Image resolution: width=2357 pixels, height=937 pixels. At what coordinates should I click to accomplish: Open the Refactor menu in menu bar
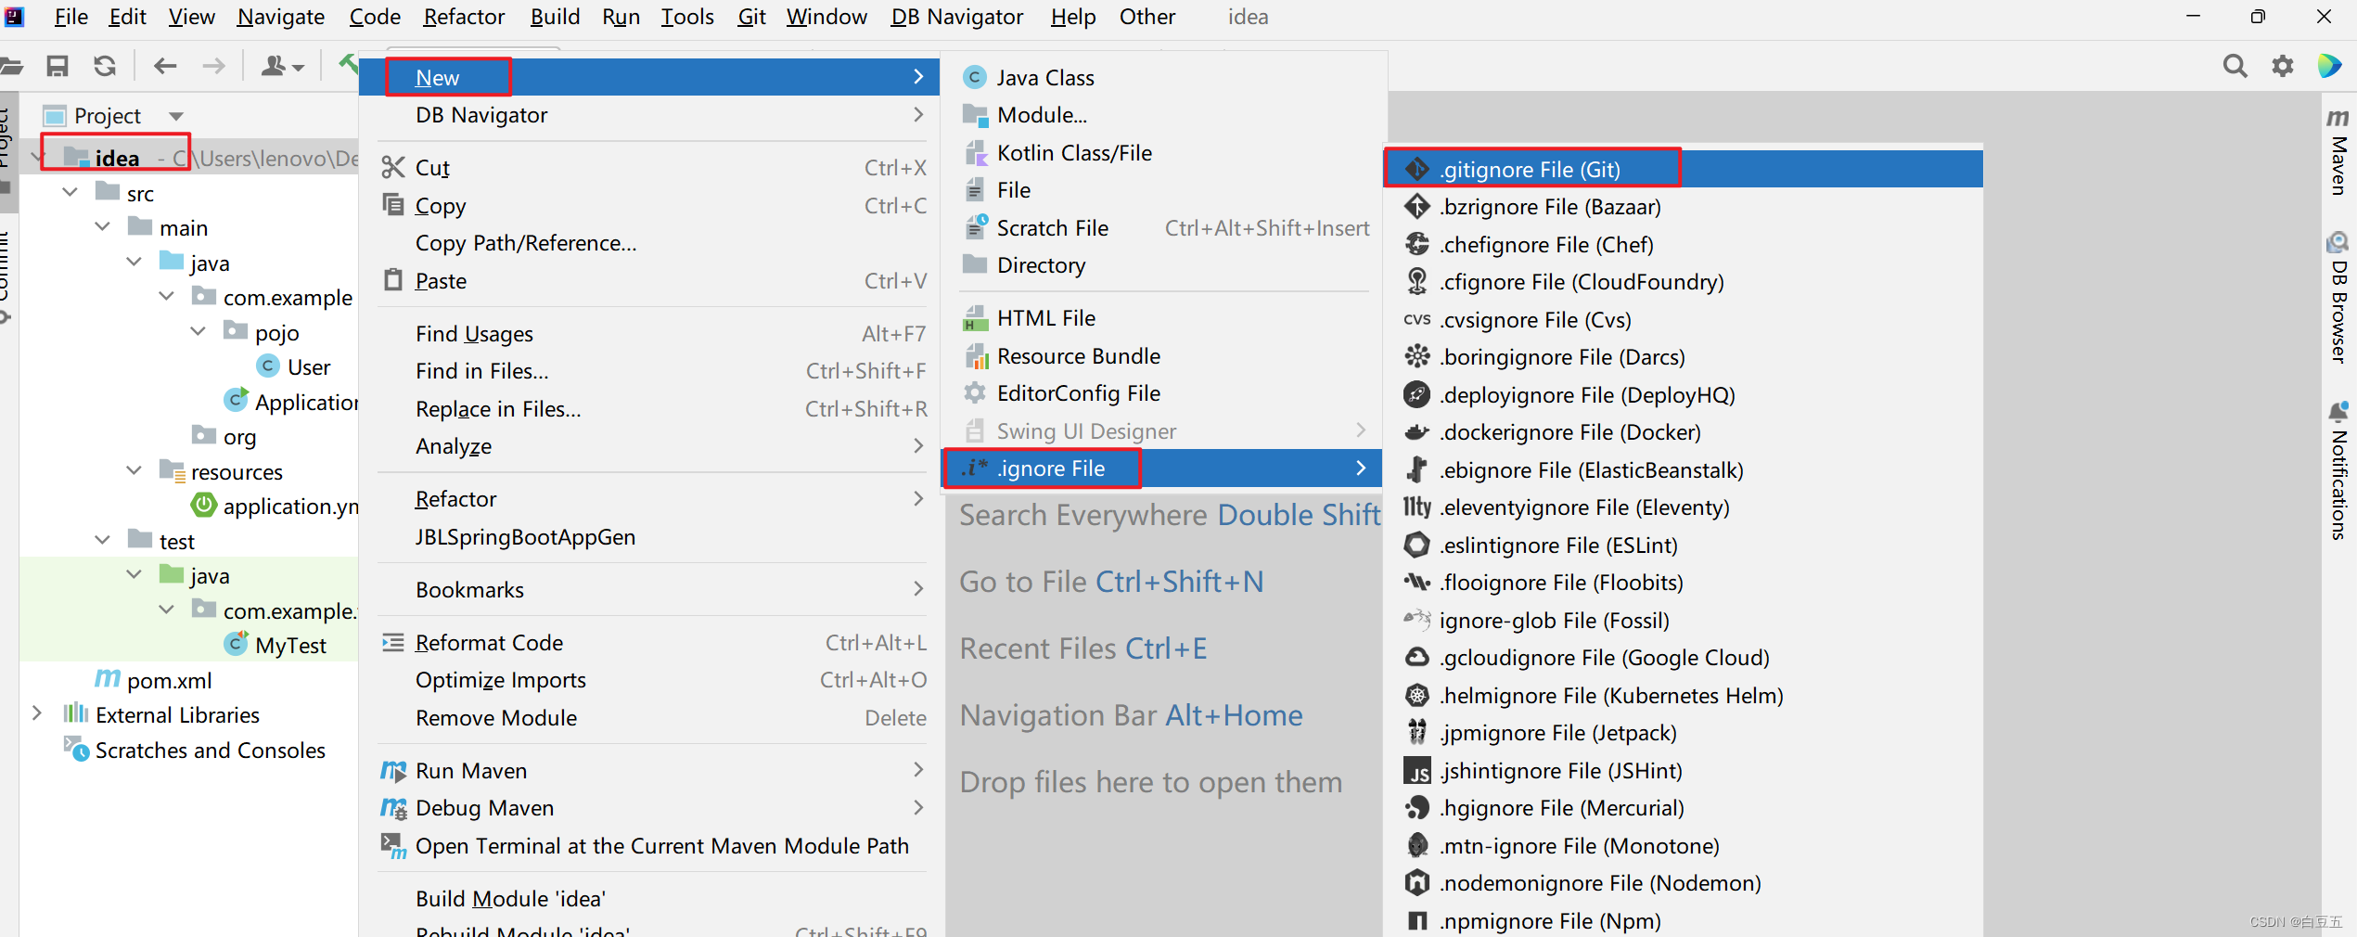464,17
